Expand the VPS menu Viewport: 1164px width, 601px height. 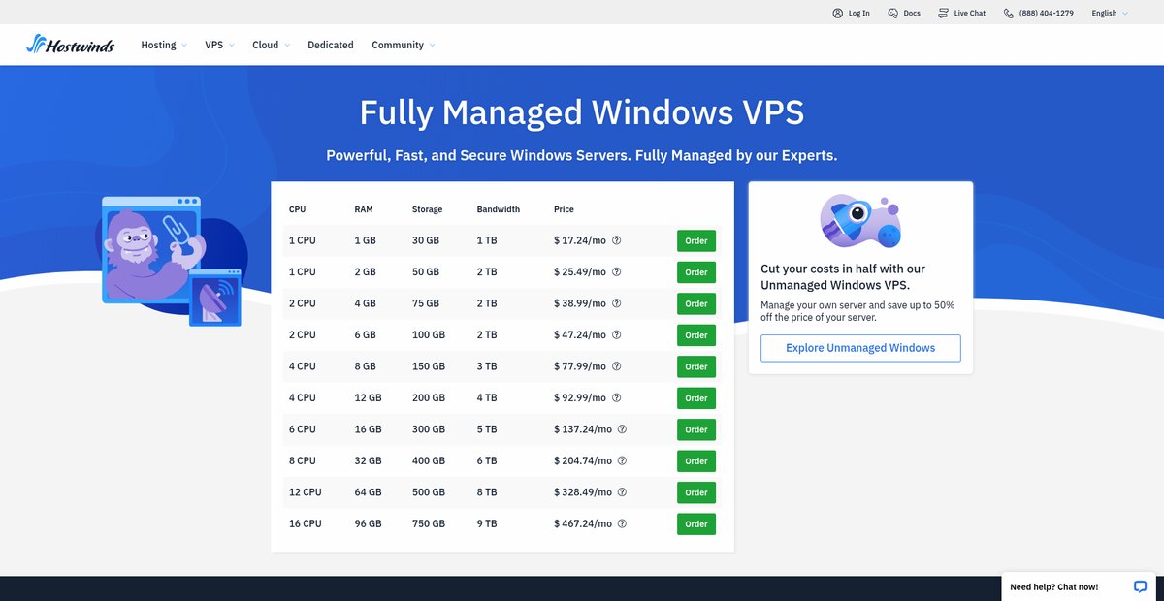(x=219, y=45)
